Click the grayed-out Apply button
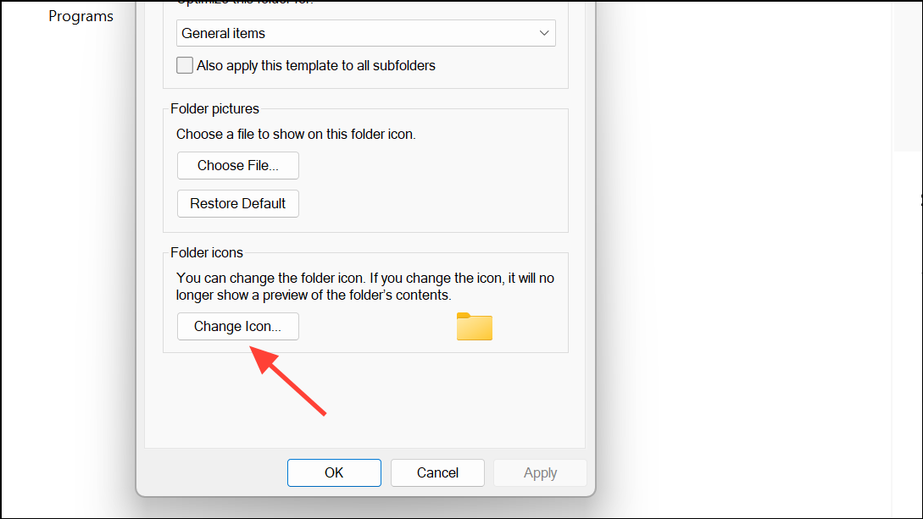The height and width of the screenshot is (519, 923). 540,472
